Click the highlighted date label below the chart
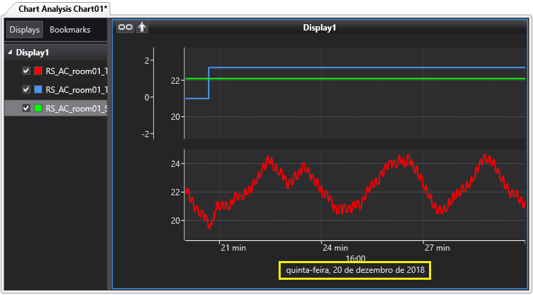This screenshot has width=533, height=295. (355, 270)
